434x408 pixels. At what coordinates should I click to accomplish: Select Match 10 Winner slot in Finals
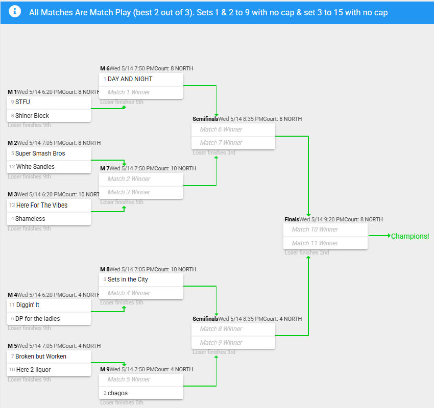[x=326, y=229]
